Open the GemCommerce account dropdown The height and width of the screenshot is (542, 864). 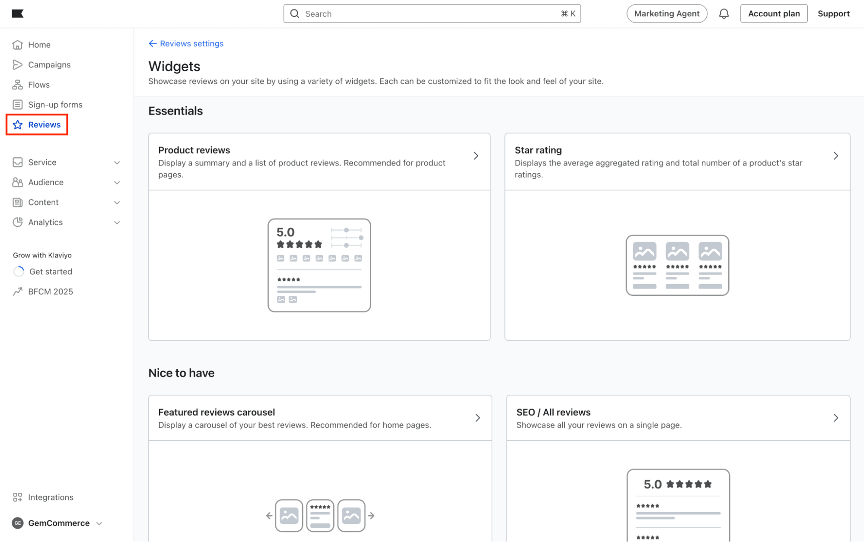click(99, 523)
